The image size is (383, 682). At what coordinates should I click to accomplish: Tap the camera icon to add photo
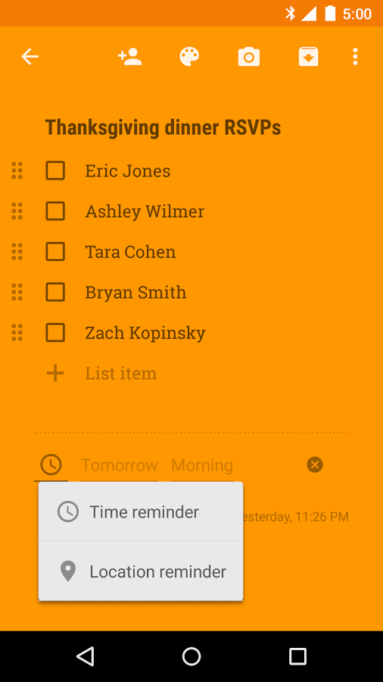249,57
